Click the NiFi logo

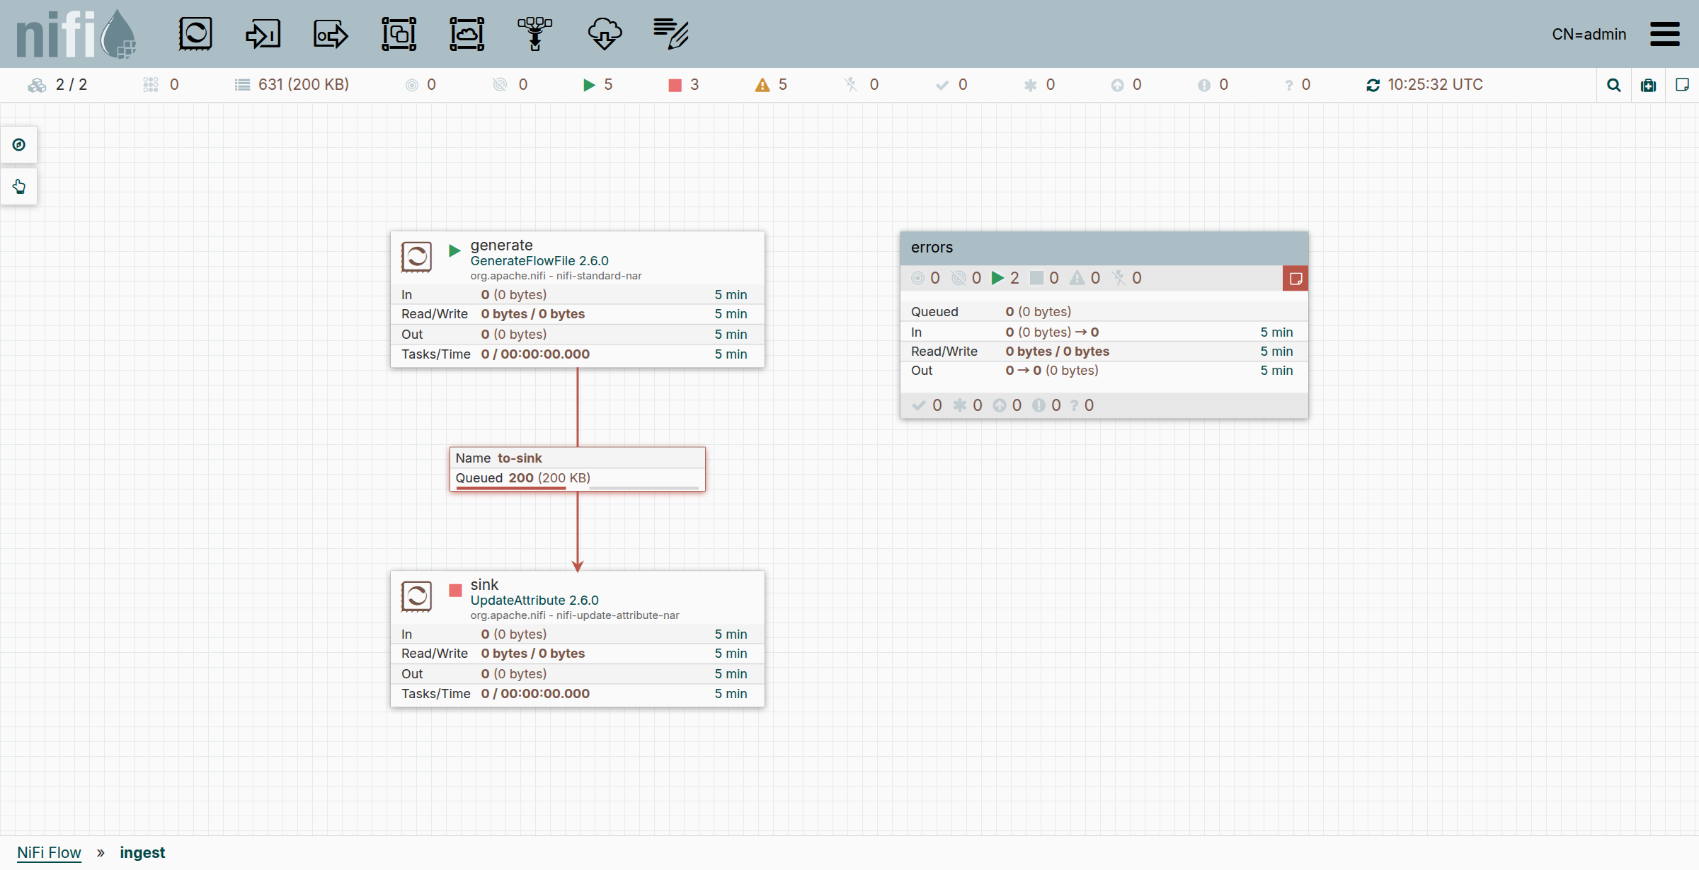[x=76, y=33]
